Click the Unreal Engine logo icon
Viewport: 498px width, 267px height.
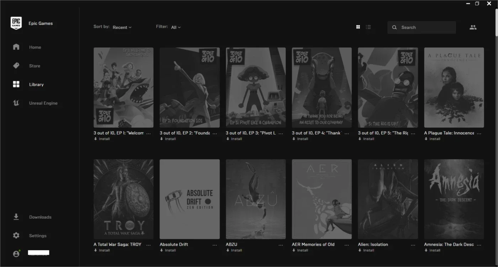(x=16, y=103)
